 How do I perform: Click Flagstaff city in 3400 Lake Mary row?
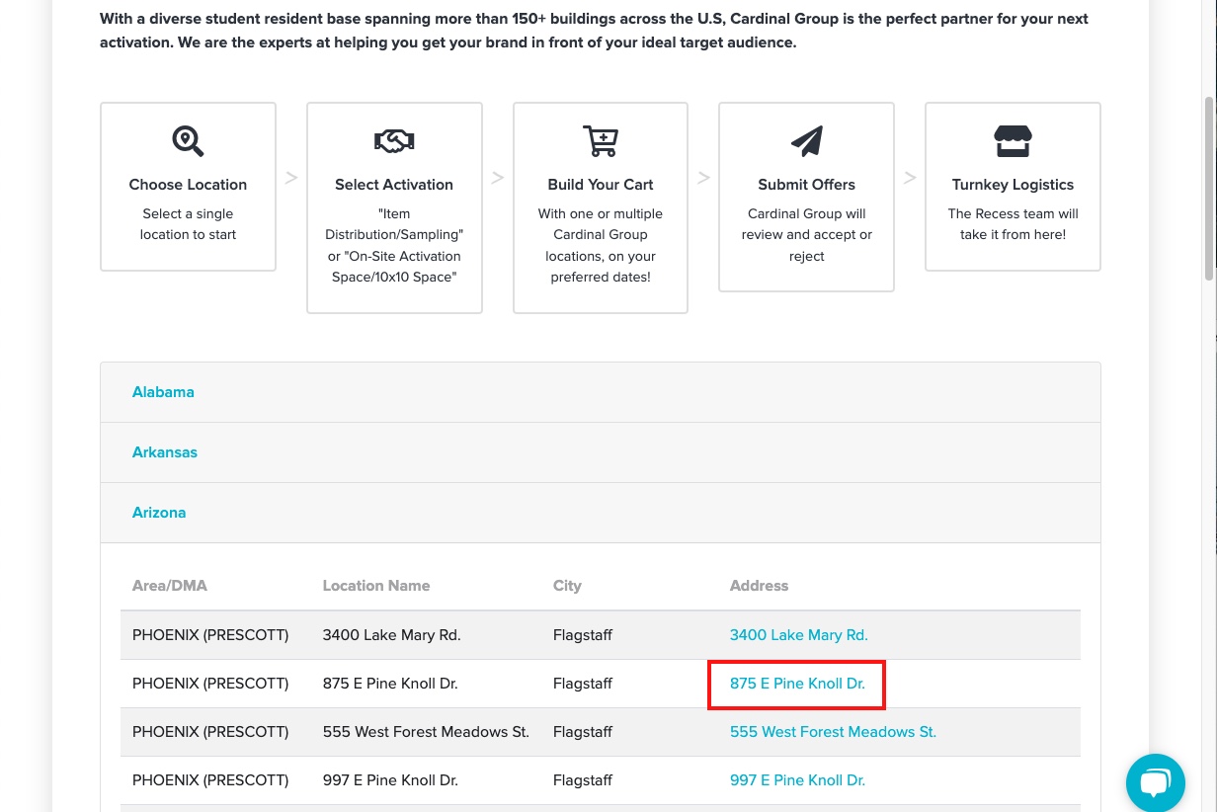tap(583, 635)
